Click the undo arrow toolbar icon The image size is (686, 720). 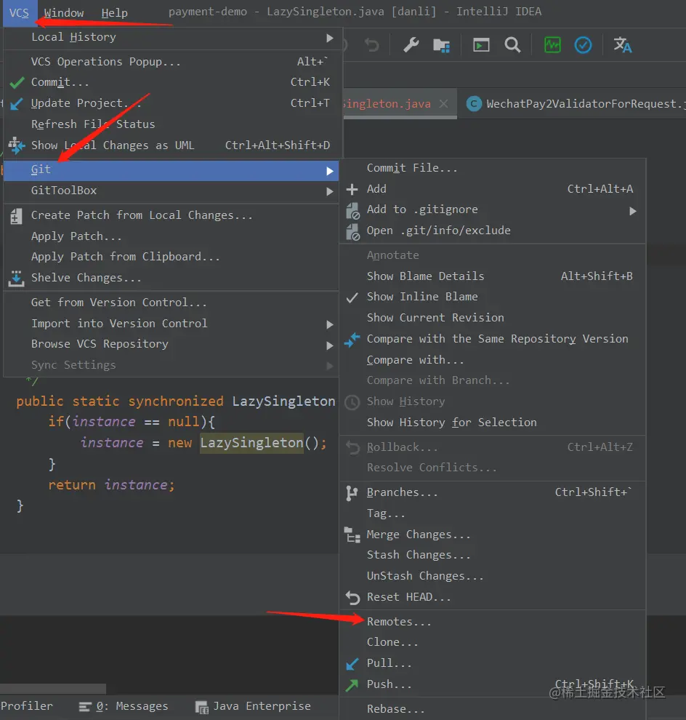coord(371,45)
